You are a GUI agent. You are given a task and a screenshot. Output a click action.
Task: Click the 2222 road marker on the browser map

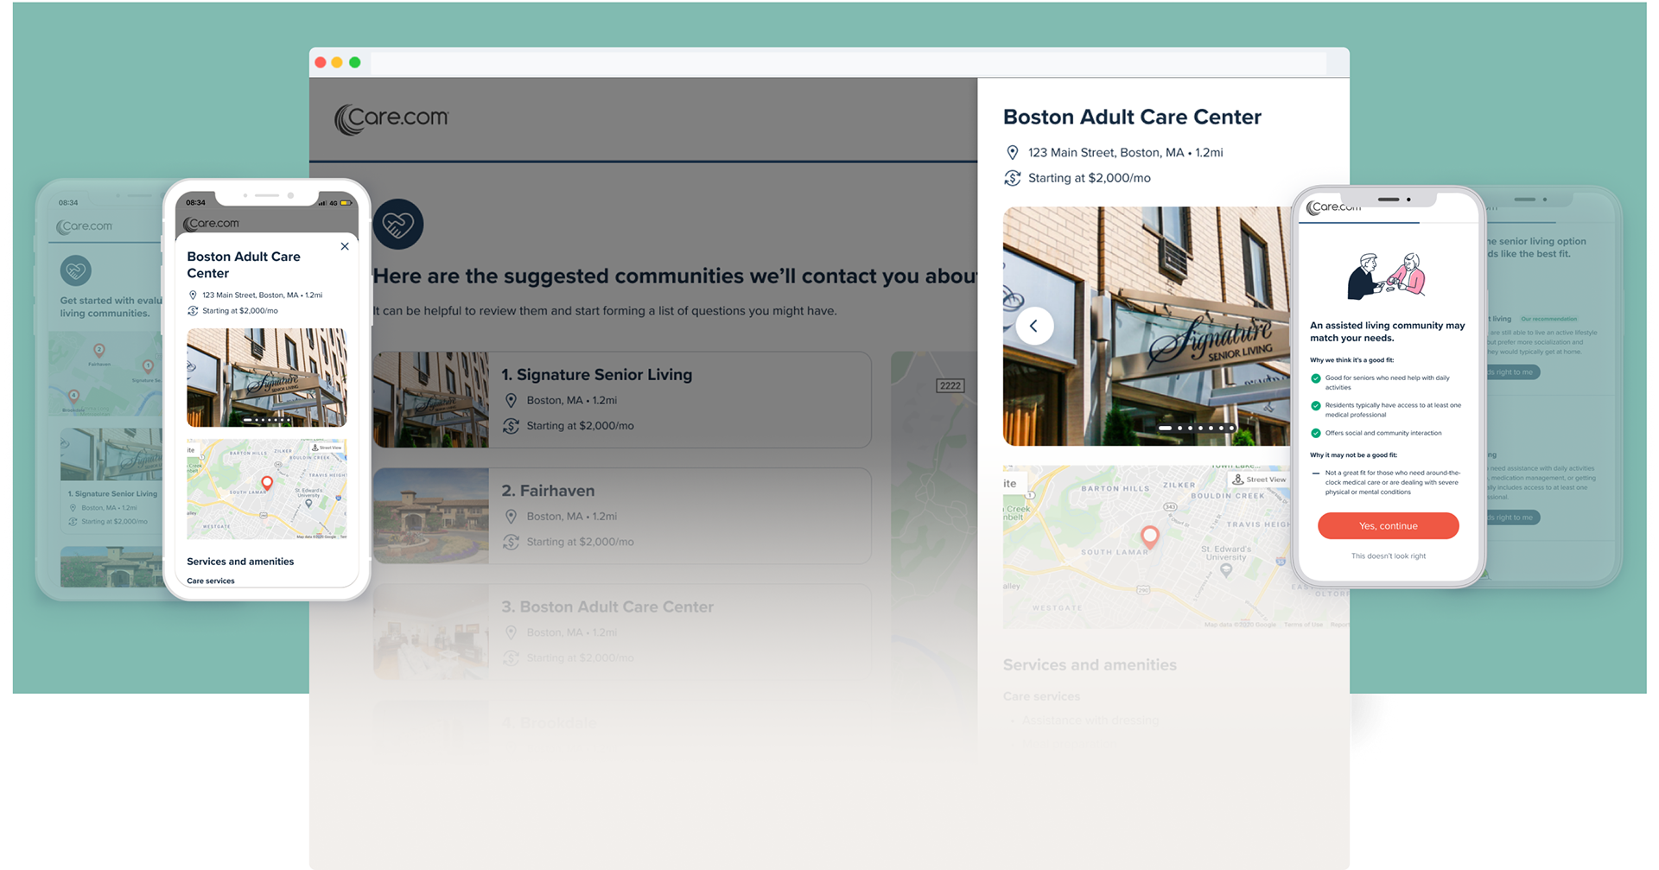[950, 386]
